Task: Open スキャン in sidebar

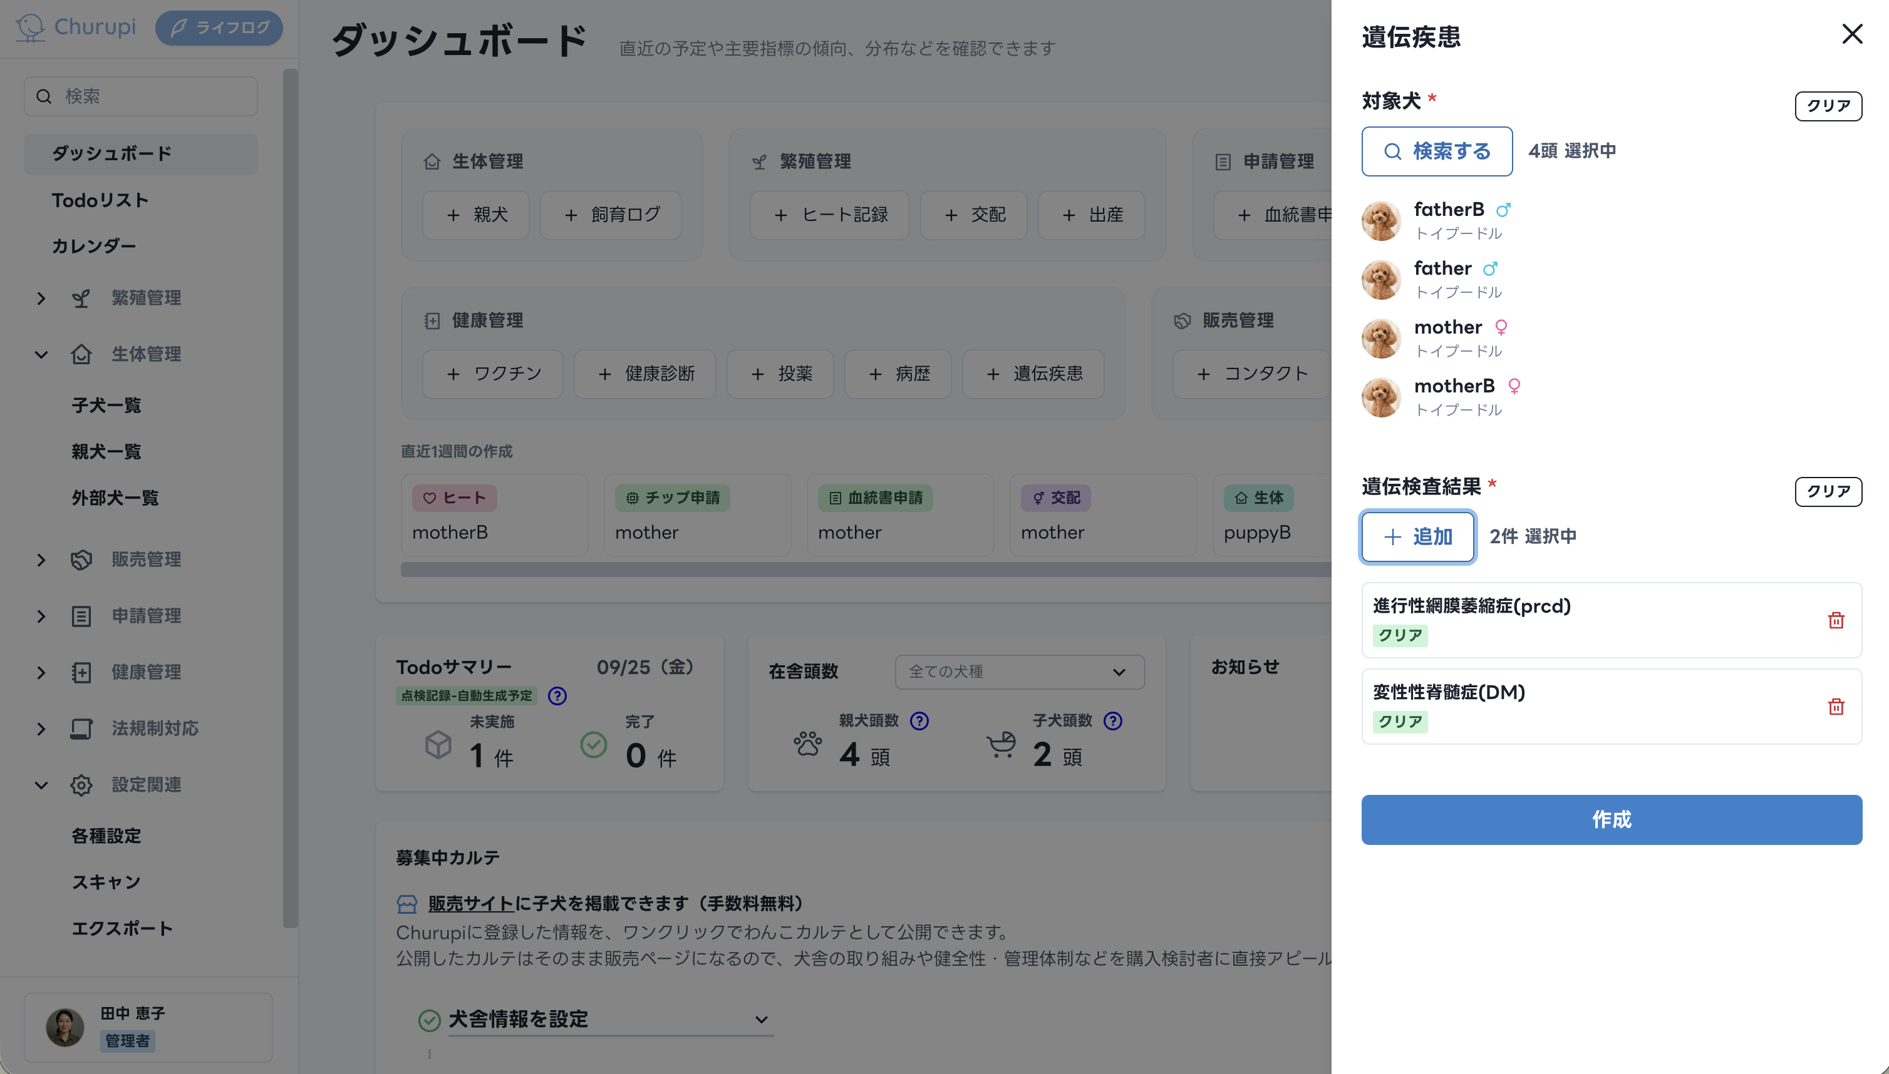Action: click(x=106, y=882)
